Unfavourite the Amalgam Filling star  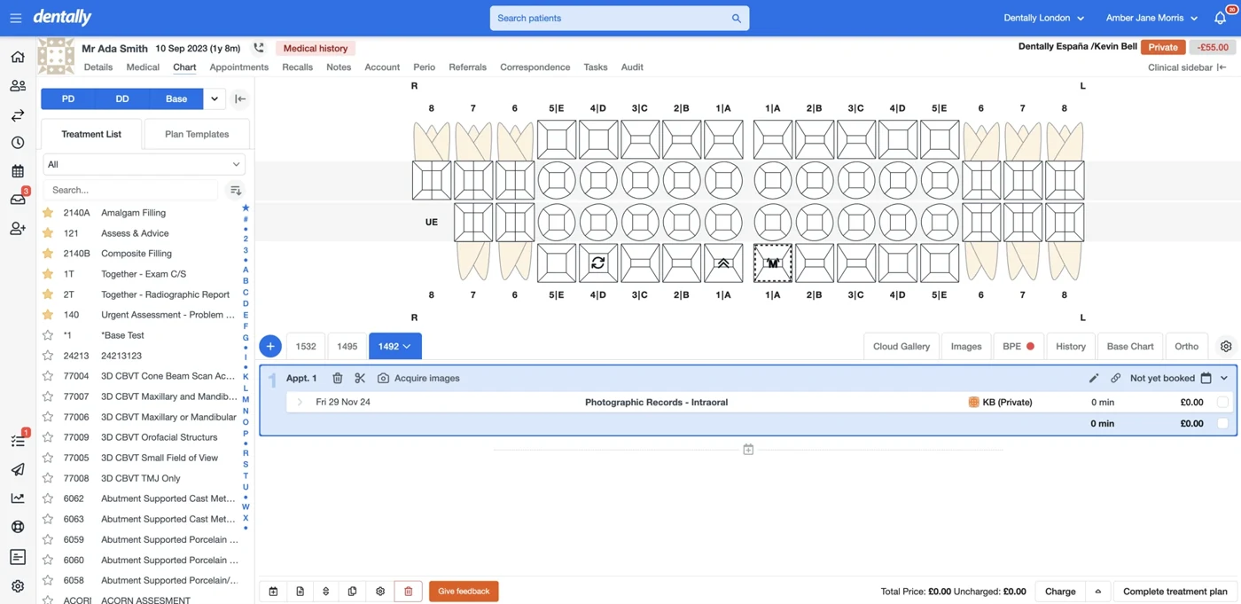(x=49, y=213)
